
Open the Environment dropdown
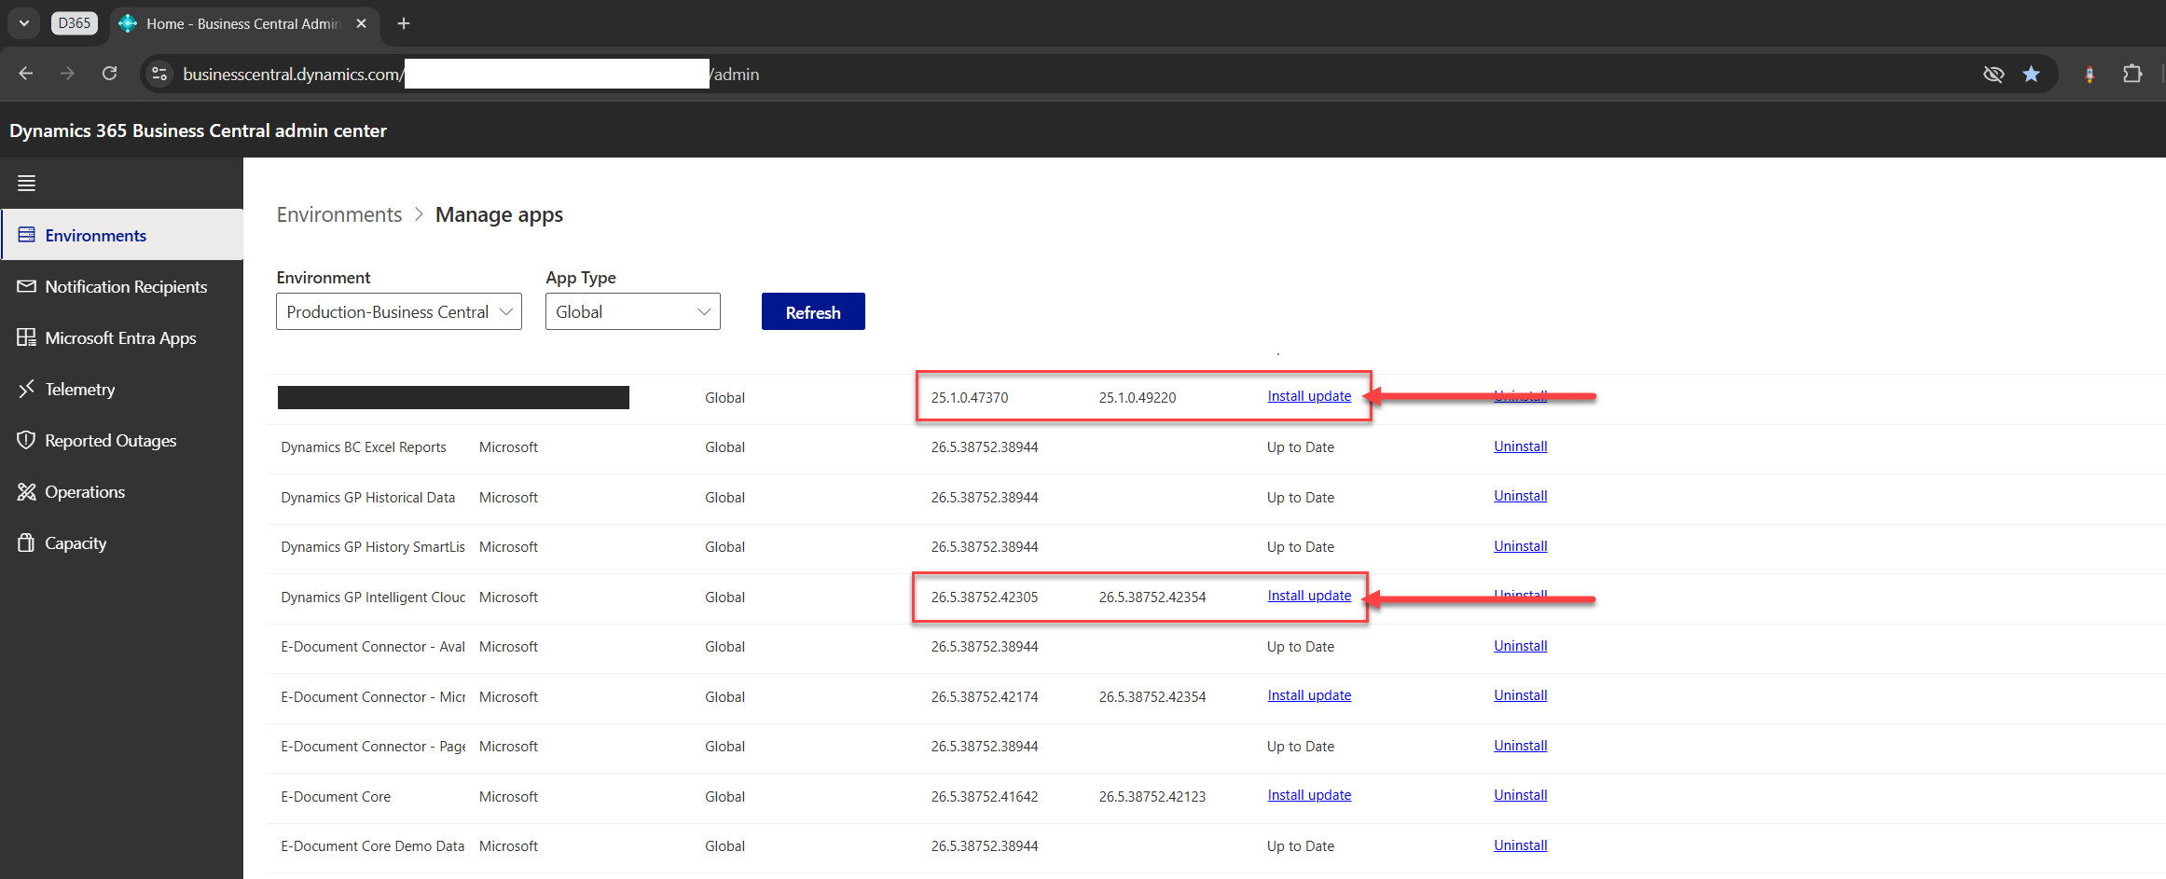point(399,311)
